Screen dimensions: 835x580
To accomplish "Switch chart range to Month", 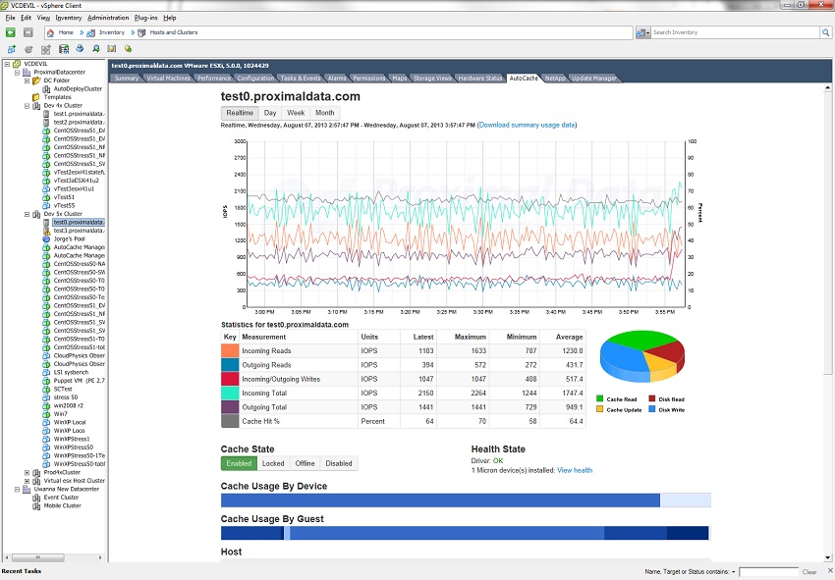I will pos(325,113).
